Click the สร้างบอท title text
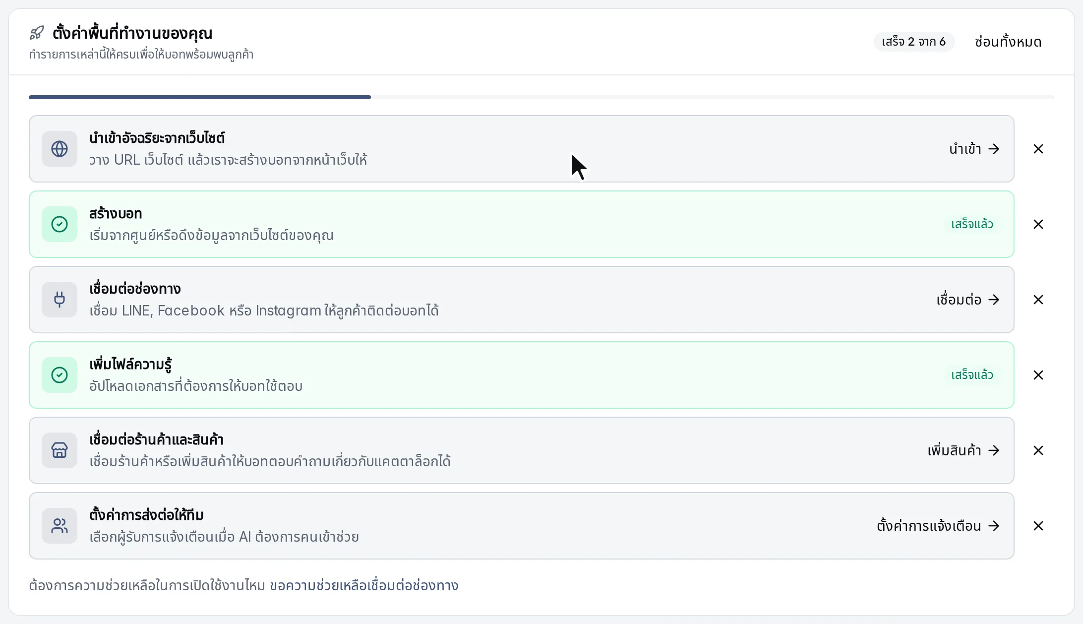 116,213
